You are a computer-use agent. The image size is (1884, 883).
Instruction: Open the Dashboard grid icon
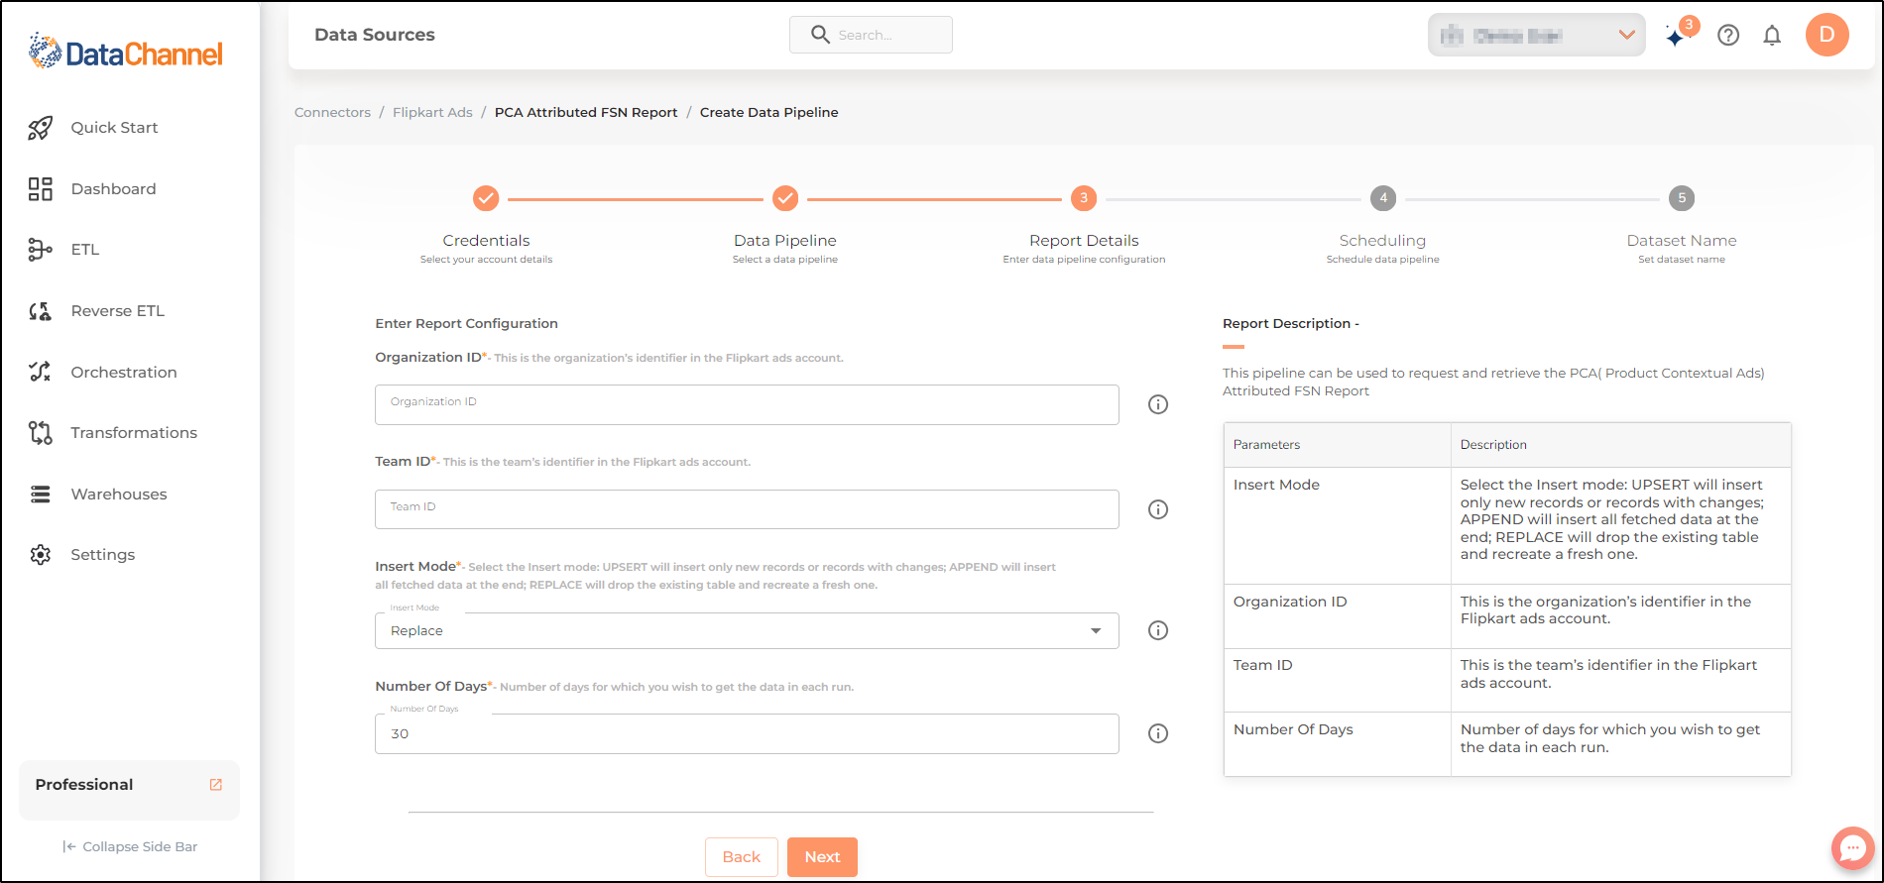coord(41,189)
